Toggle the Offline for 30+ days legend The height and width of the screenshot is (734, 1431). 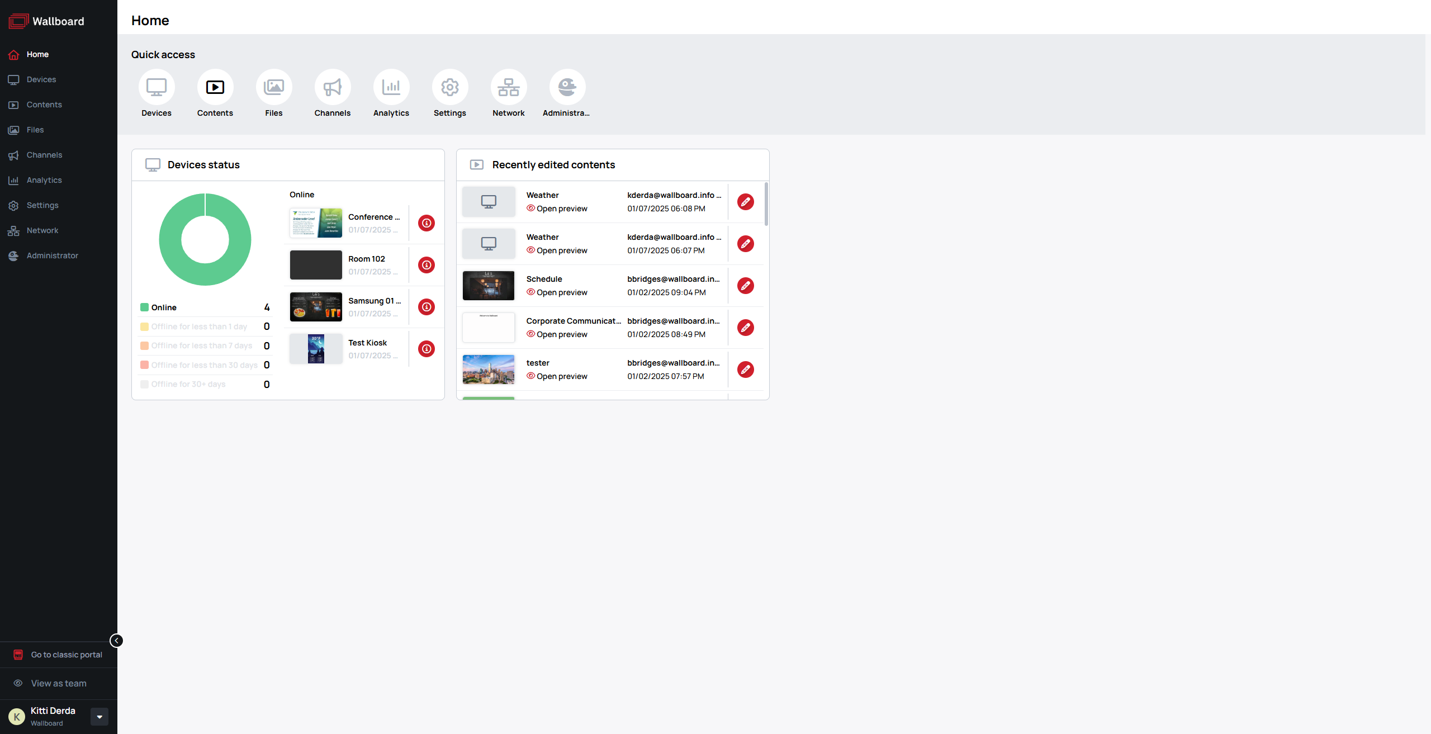point(188,384)
